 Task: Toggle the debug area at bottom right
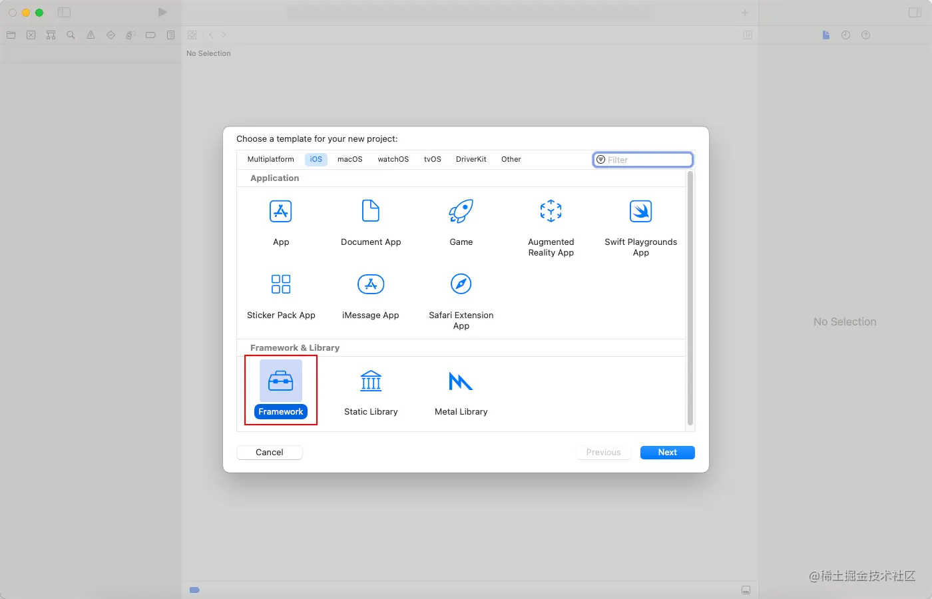[x=746, y=590]
